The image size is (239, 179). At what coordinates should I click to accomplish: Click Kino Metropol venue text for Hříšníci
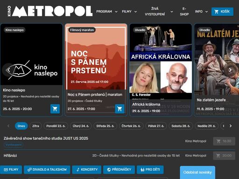(x=196, y=156)
